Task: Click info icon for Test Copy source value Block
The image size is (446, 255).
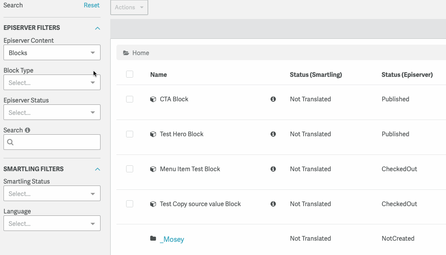Action: tap(273, 204)
